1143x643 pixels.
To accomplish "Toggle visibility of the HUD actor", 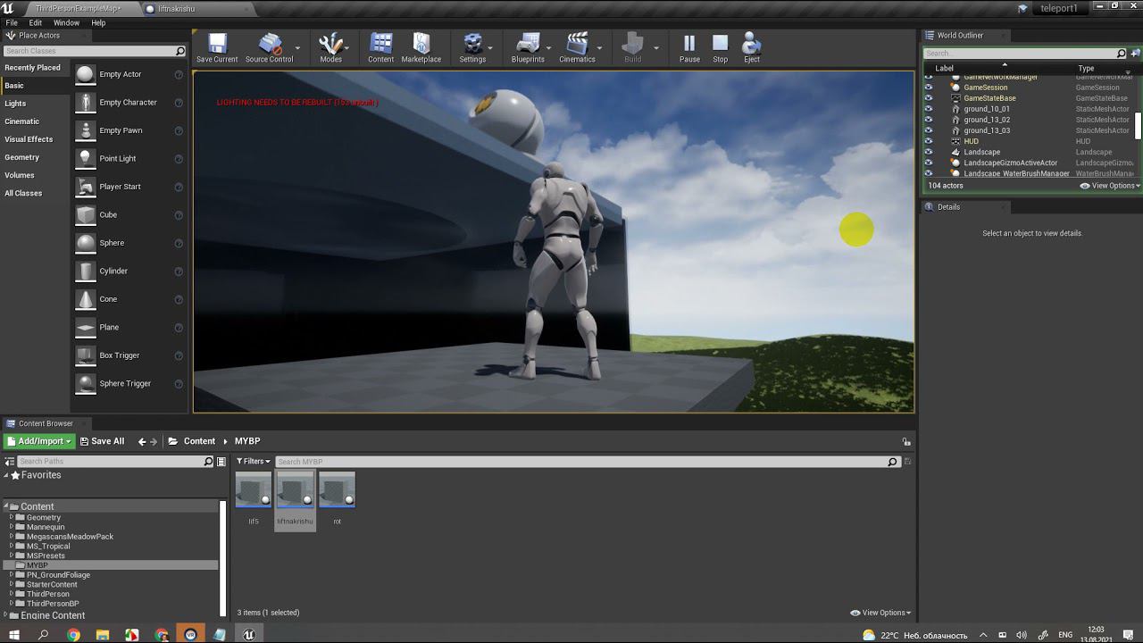I will pyautogui.click(x=929, y=141).
